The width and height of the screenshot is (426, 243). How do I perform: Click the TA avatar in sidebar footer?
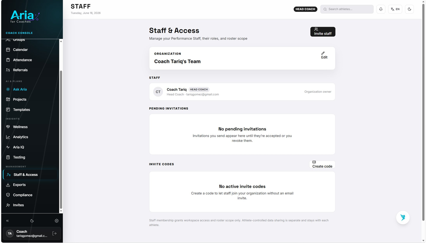click(10, 233)
